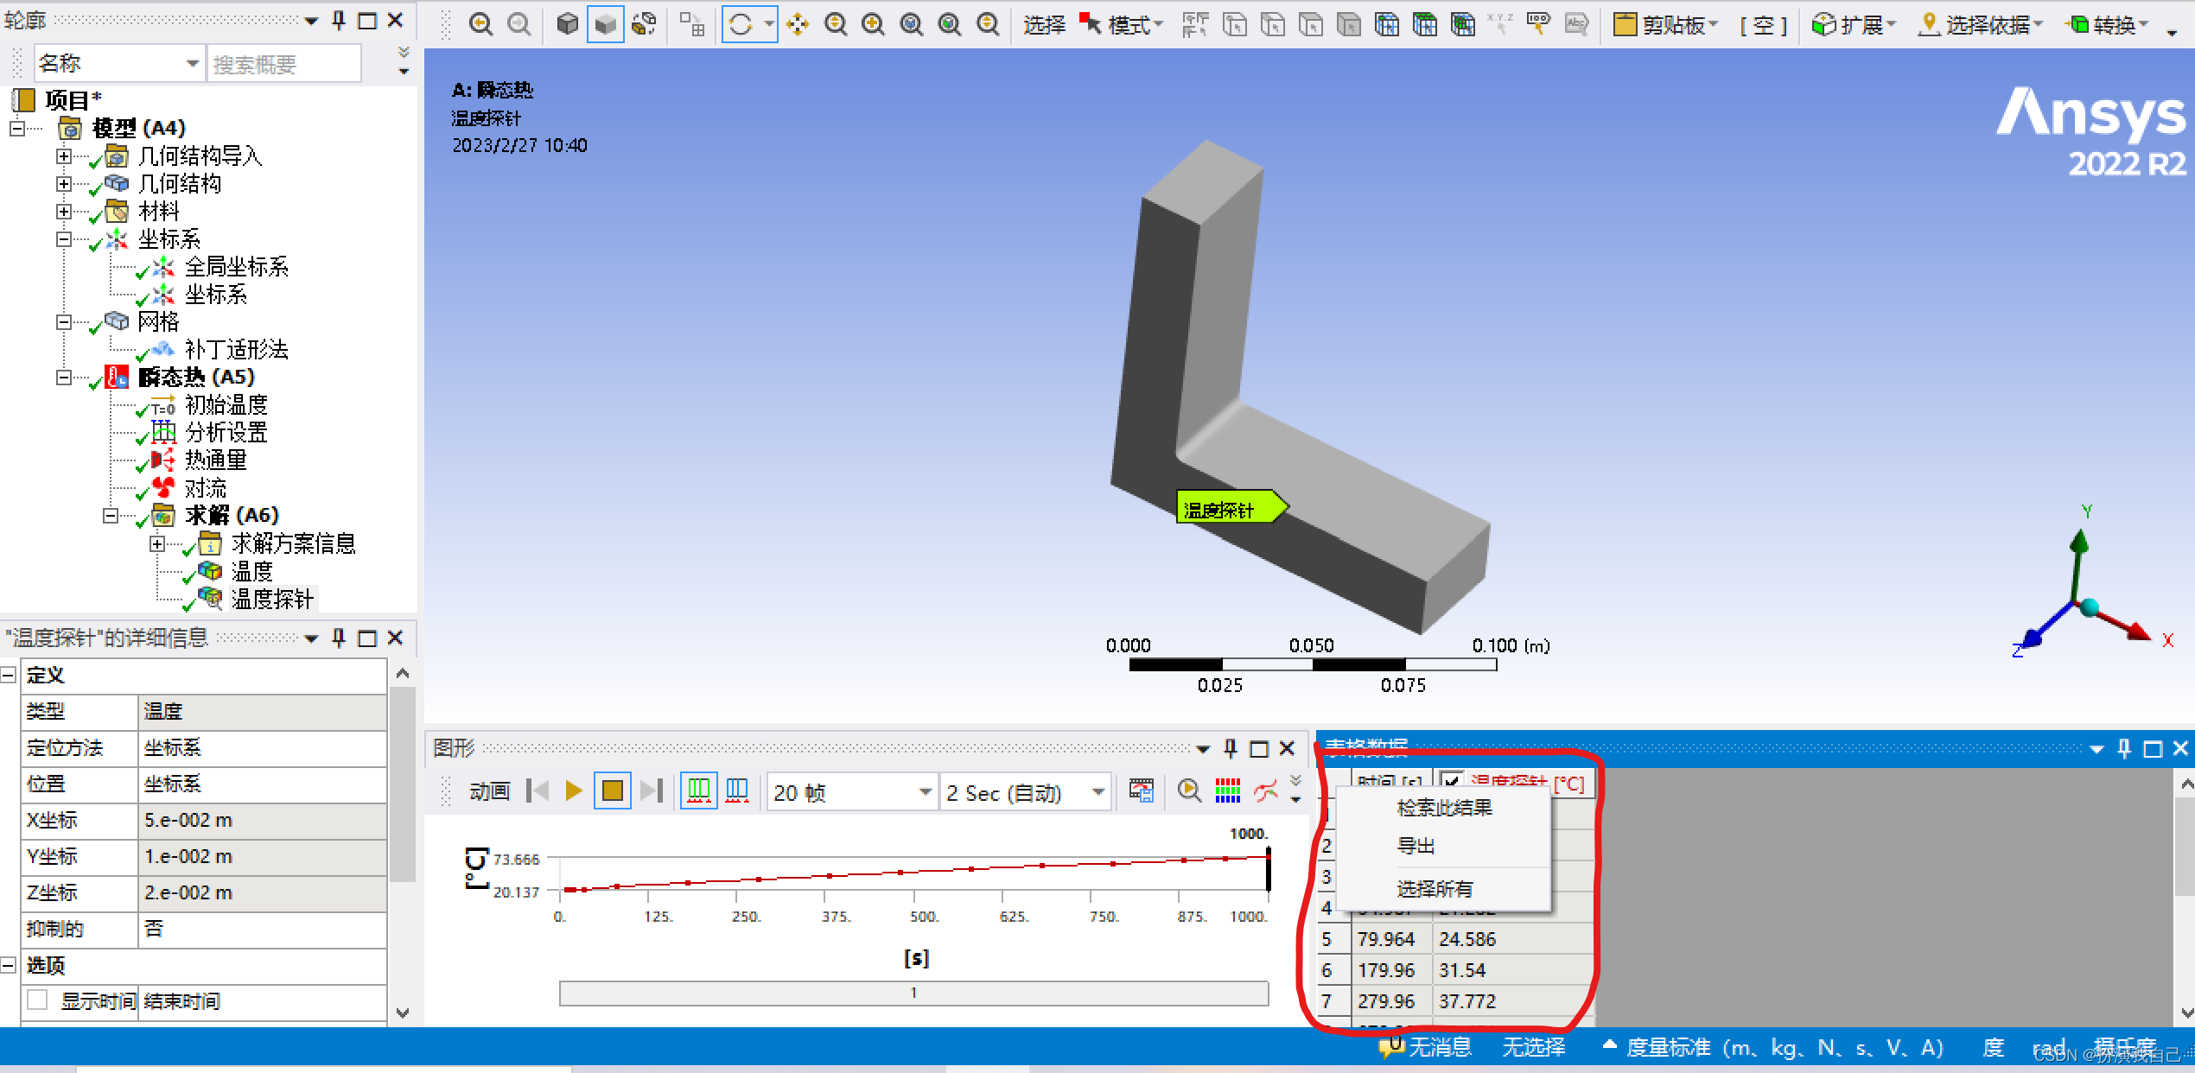The width and height of the screenshot is (2195, 1073).
Task: Click the 选择 button in the toolbar
Action: pos(1044,23)
